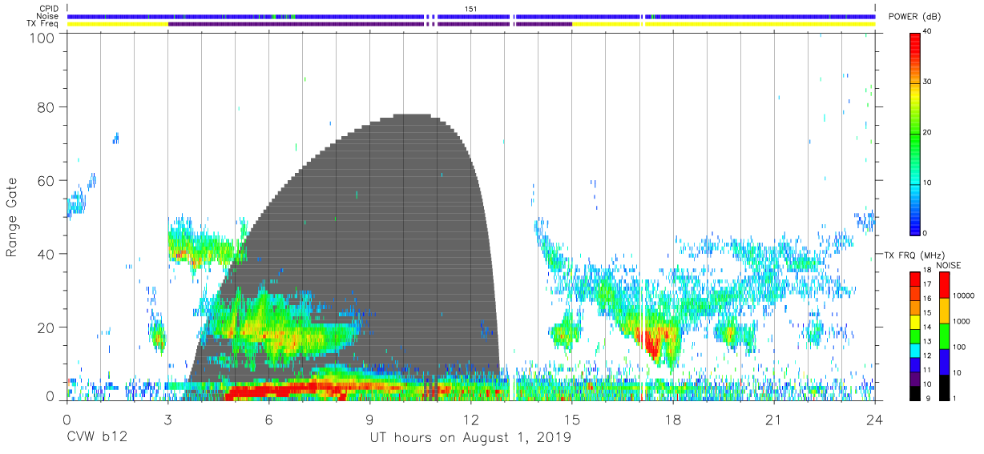Click the red swatch of NOISE legend
984x454 pixels.
point(944,285)
